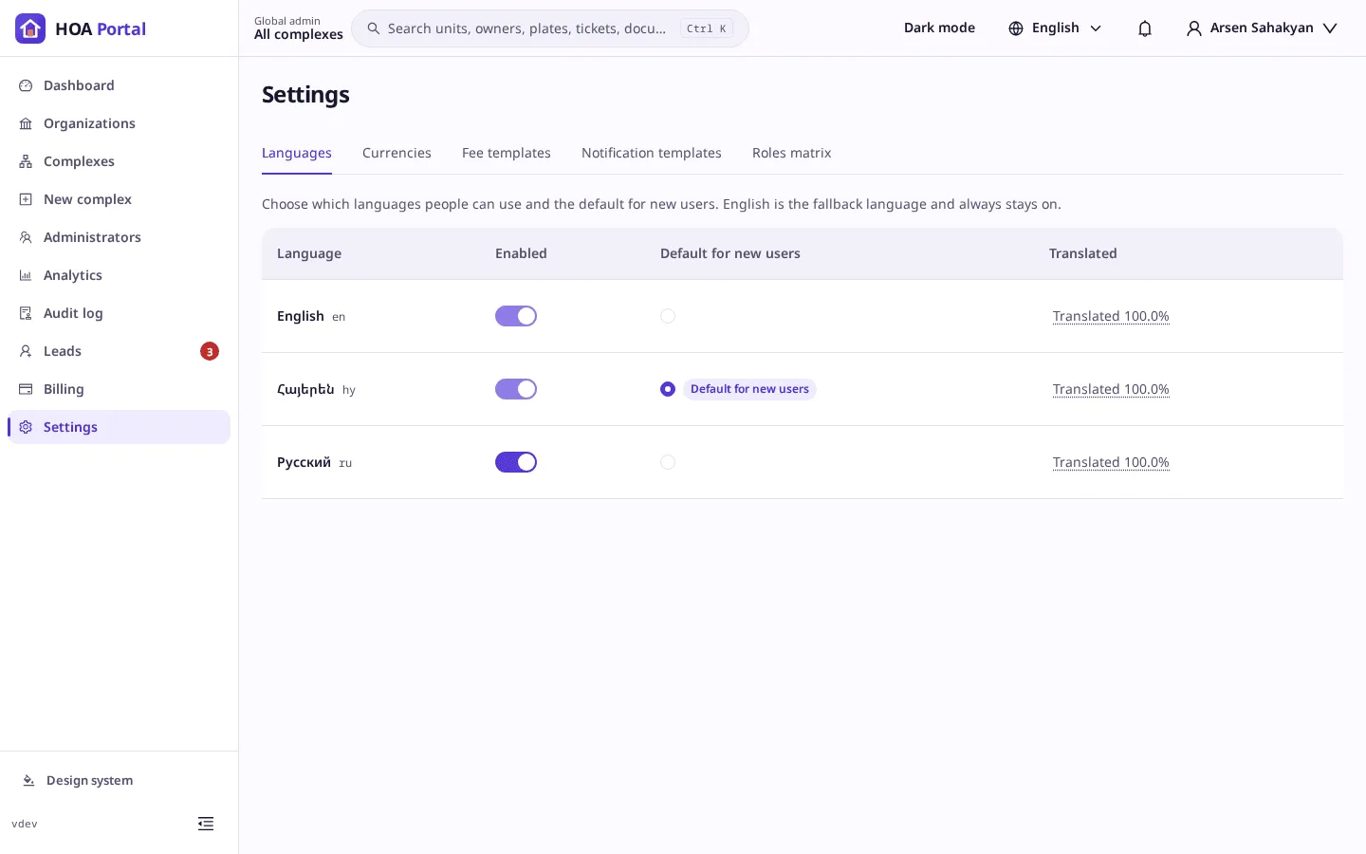Click the New complex plus icon
Screen dimensions: 1366x854
[26, 199]
